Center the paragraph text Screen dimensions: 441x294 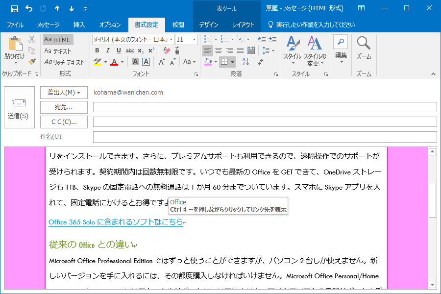tap(219, 50)
